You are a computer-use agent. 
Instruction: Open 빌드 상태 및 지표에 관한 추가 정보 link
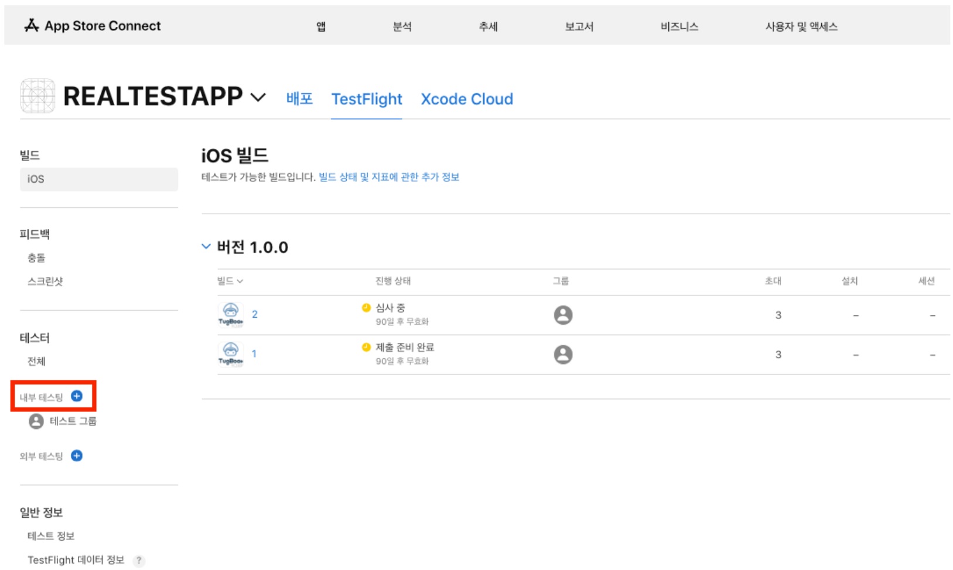pyautogui.click(x=389, y=177)
